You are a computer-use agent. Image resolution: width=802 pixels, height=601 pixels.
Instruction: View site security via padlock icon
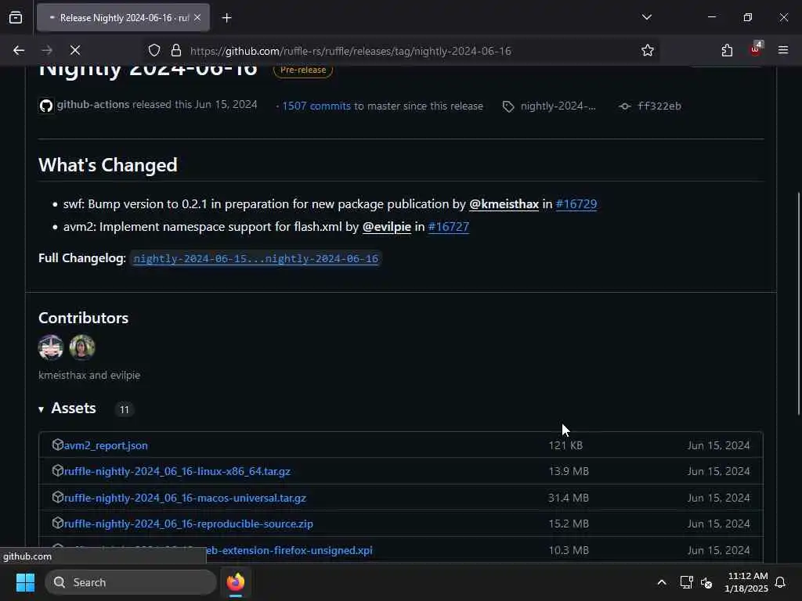(x=176, y=50)
